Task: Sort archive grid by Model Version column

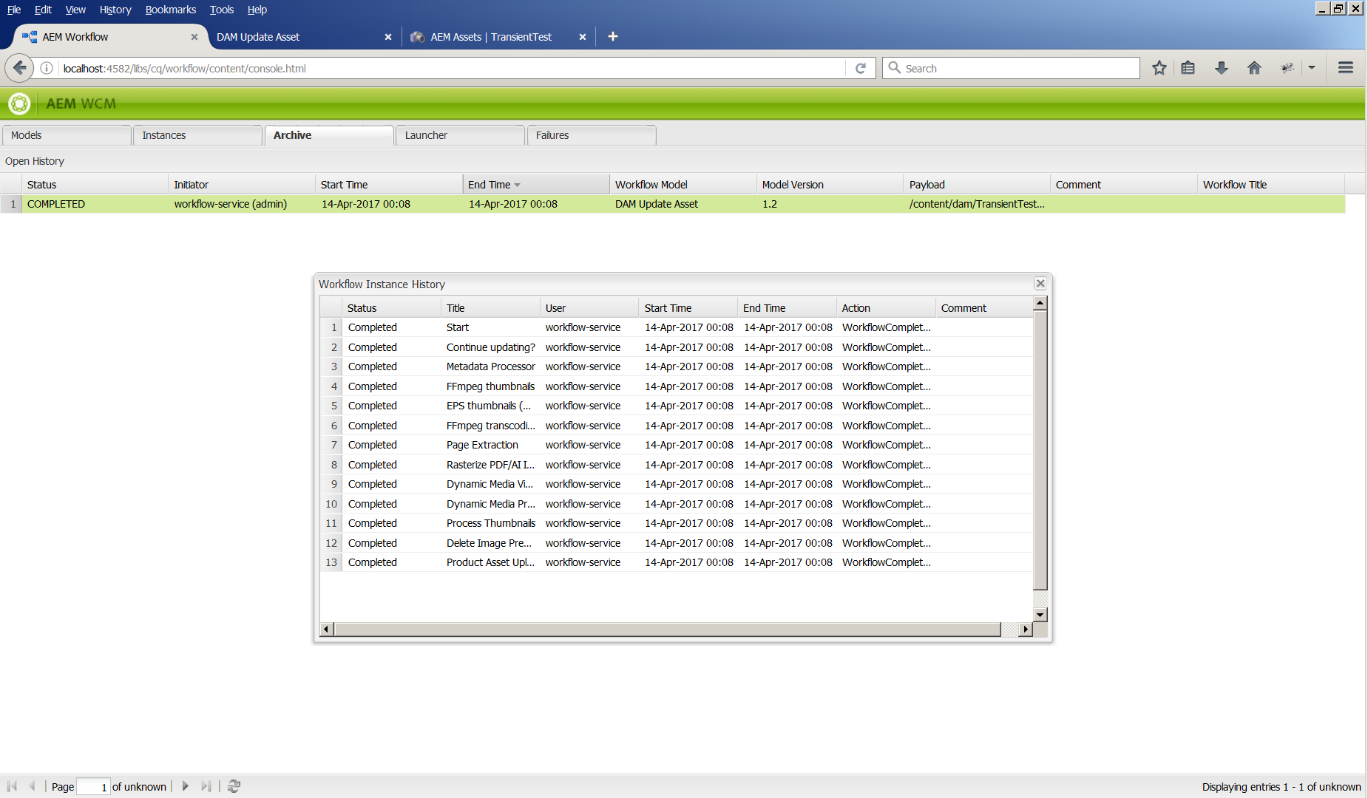Action: click(830, 185)
